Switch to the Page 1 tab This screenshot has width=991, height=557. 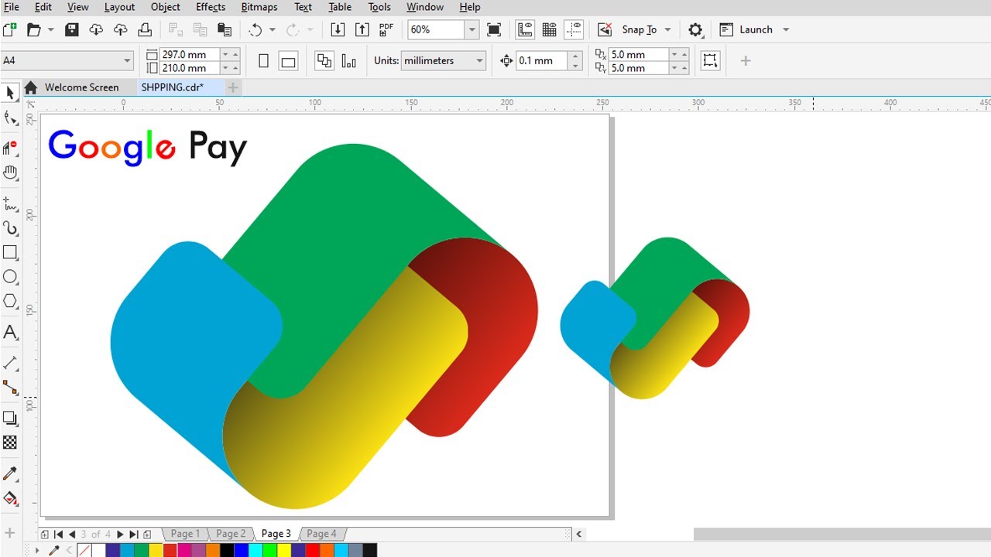(185, 534)
